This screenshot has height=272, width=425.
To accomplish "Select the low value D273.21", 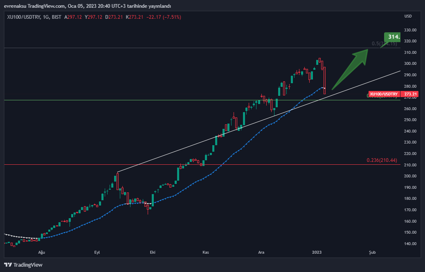I will pos(114,17).
